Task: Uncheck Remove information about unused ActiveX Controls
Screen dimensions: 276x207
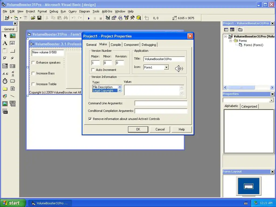Action: (90, 119)
